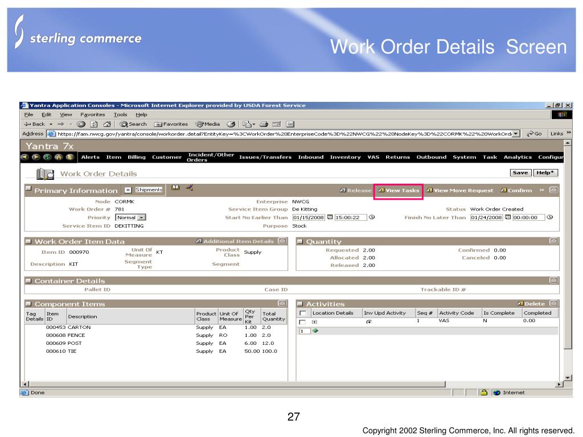Open clock picker for Start No Earlier Than
This screenshot has height=437, width=583.
[372, 217]
